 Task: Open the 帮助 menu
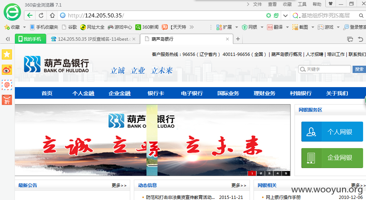(317, 4)
